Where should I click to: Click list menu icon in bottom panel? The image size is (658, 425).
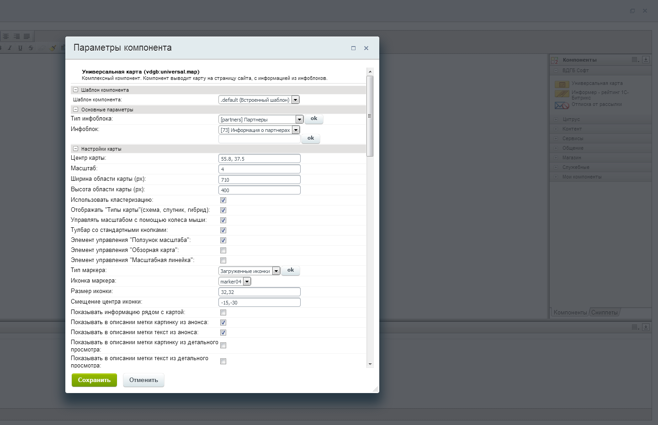[x=635, y=327]
